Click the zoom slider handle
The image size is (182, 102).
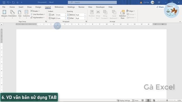coord(167,100)
